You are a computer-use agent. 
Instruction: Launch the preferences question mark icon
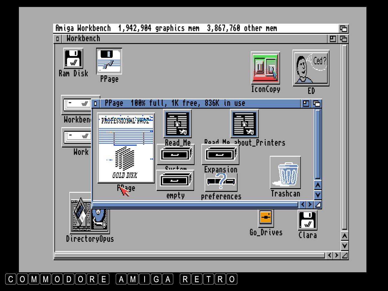point(221,182)
